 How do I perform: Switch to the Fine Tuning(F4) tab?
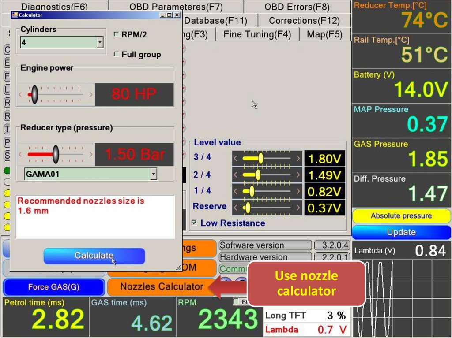tap(257, 34)
